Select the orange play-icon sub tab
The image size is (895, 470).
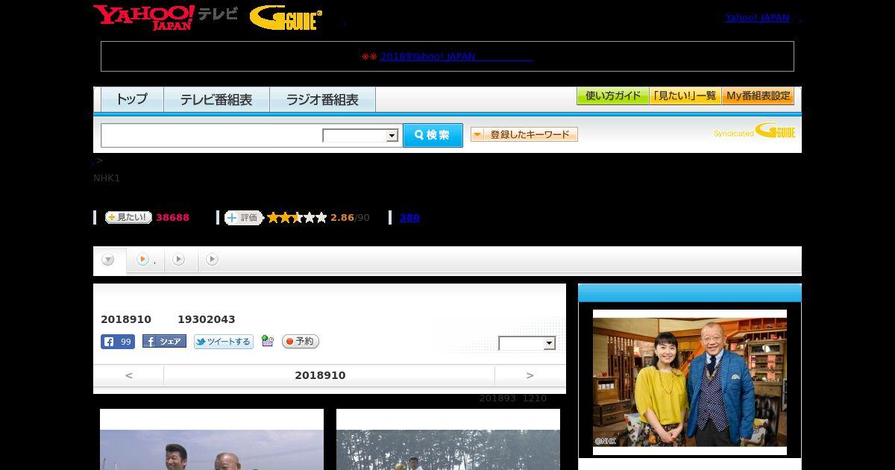(145, 260)
